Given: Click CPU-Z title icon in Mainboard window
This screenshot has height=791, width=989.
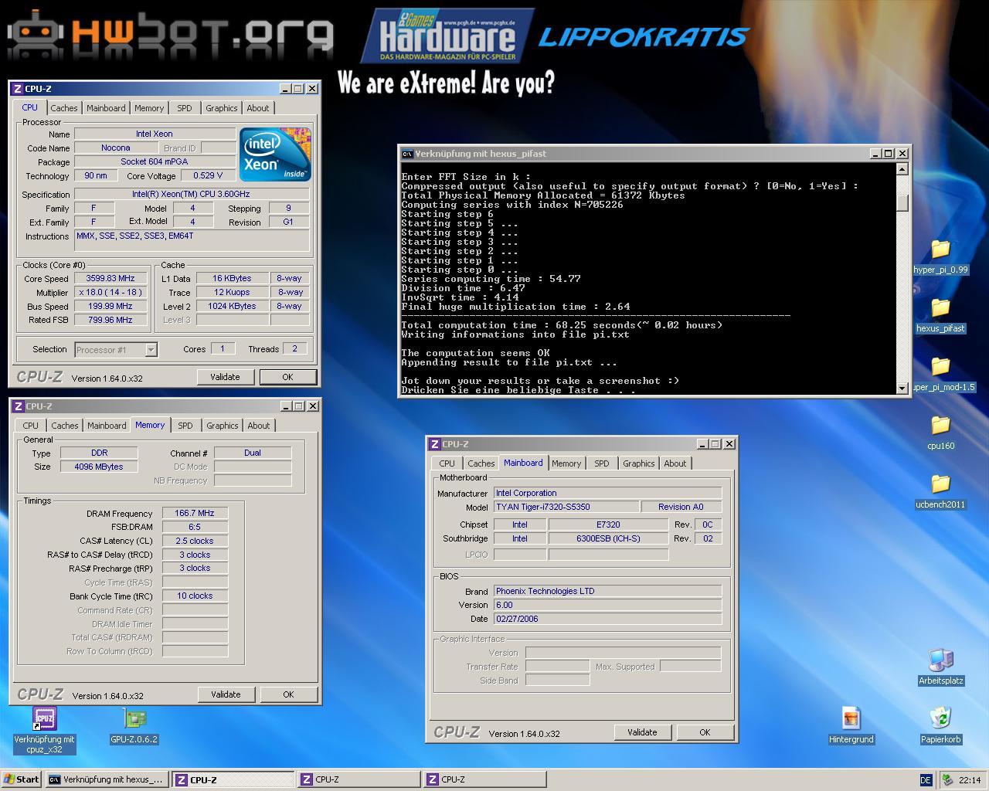Looking at the screenshot, I should click(x=435, y=444).
